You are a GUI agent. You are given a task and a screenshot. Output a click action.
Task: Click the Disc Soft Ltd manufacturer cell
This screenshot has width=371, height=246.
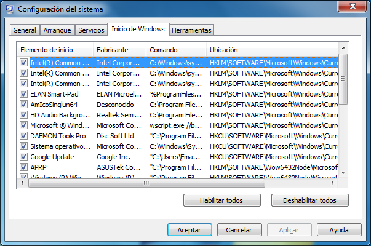tap(115, 136)
